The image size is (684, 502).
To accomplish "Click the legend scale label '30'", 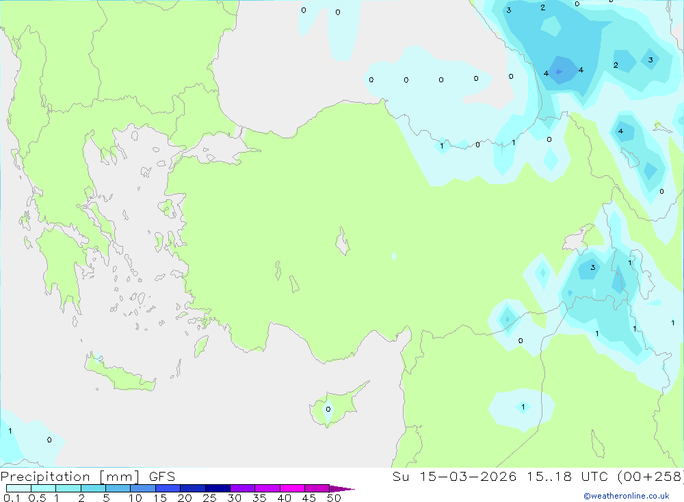I will [x=235, y=498].
